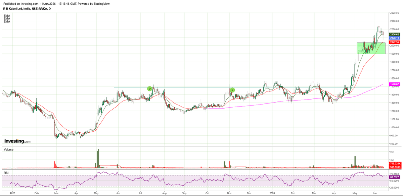This screenshot has width=403, height=196.
Task: Click the 4M volume axis label
Action: [392, 160]
